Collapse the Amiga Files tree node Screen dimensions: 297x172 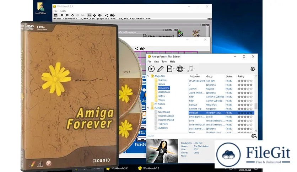(148, 76)
